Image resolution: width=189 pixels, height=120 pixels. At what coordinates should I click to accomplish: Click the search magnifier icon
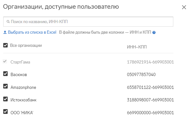pos(8,21)
